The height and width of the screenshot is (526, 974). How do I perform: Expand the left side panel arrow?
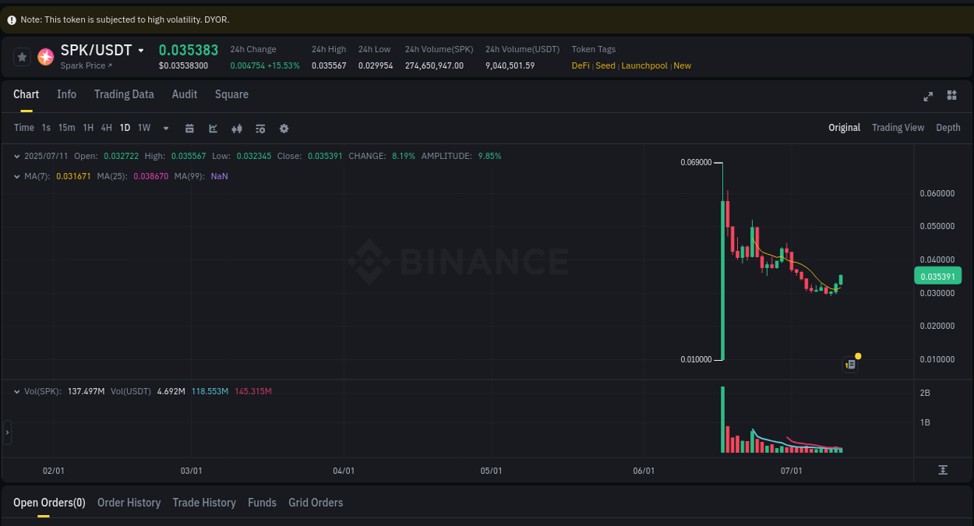[x=5, y=431]
